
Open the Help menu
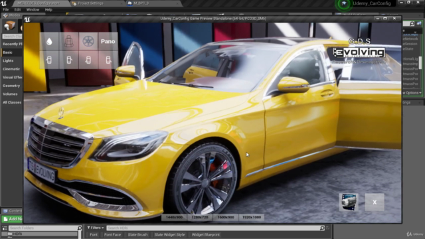[x=48, y=9]
